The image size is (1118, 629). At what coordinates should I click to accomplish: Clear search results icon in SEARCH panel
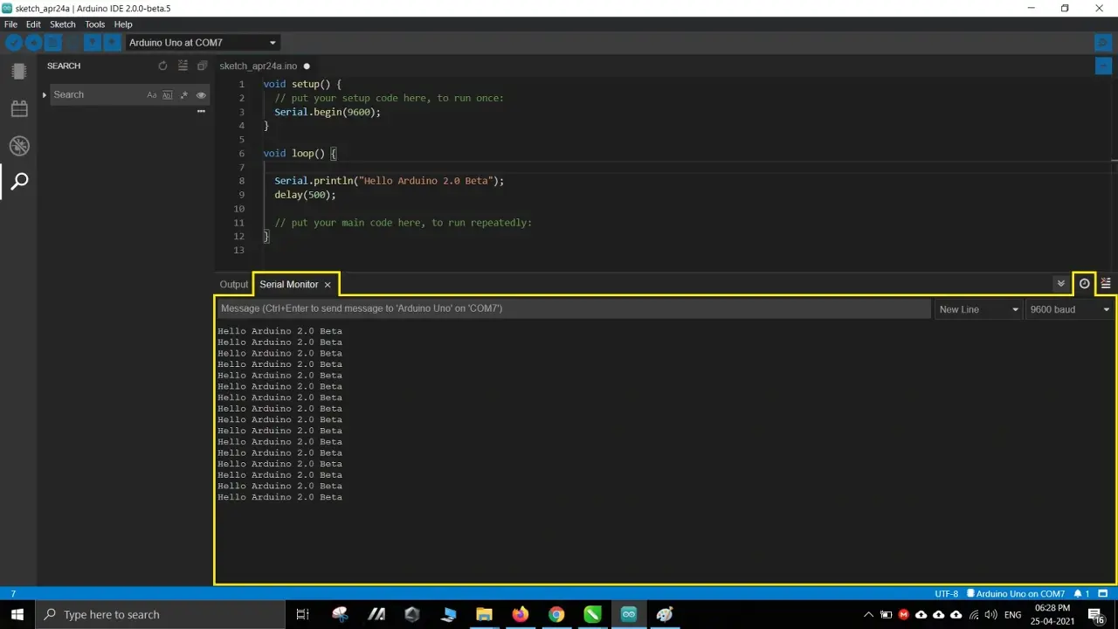183,66
